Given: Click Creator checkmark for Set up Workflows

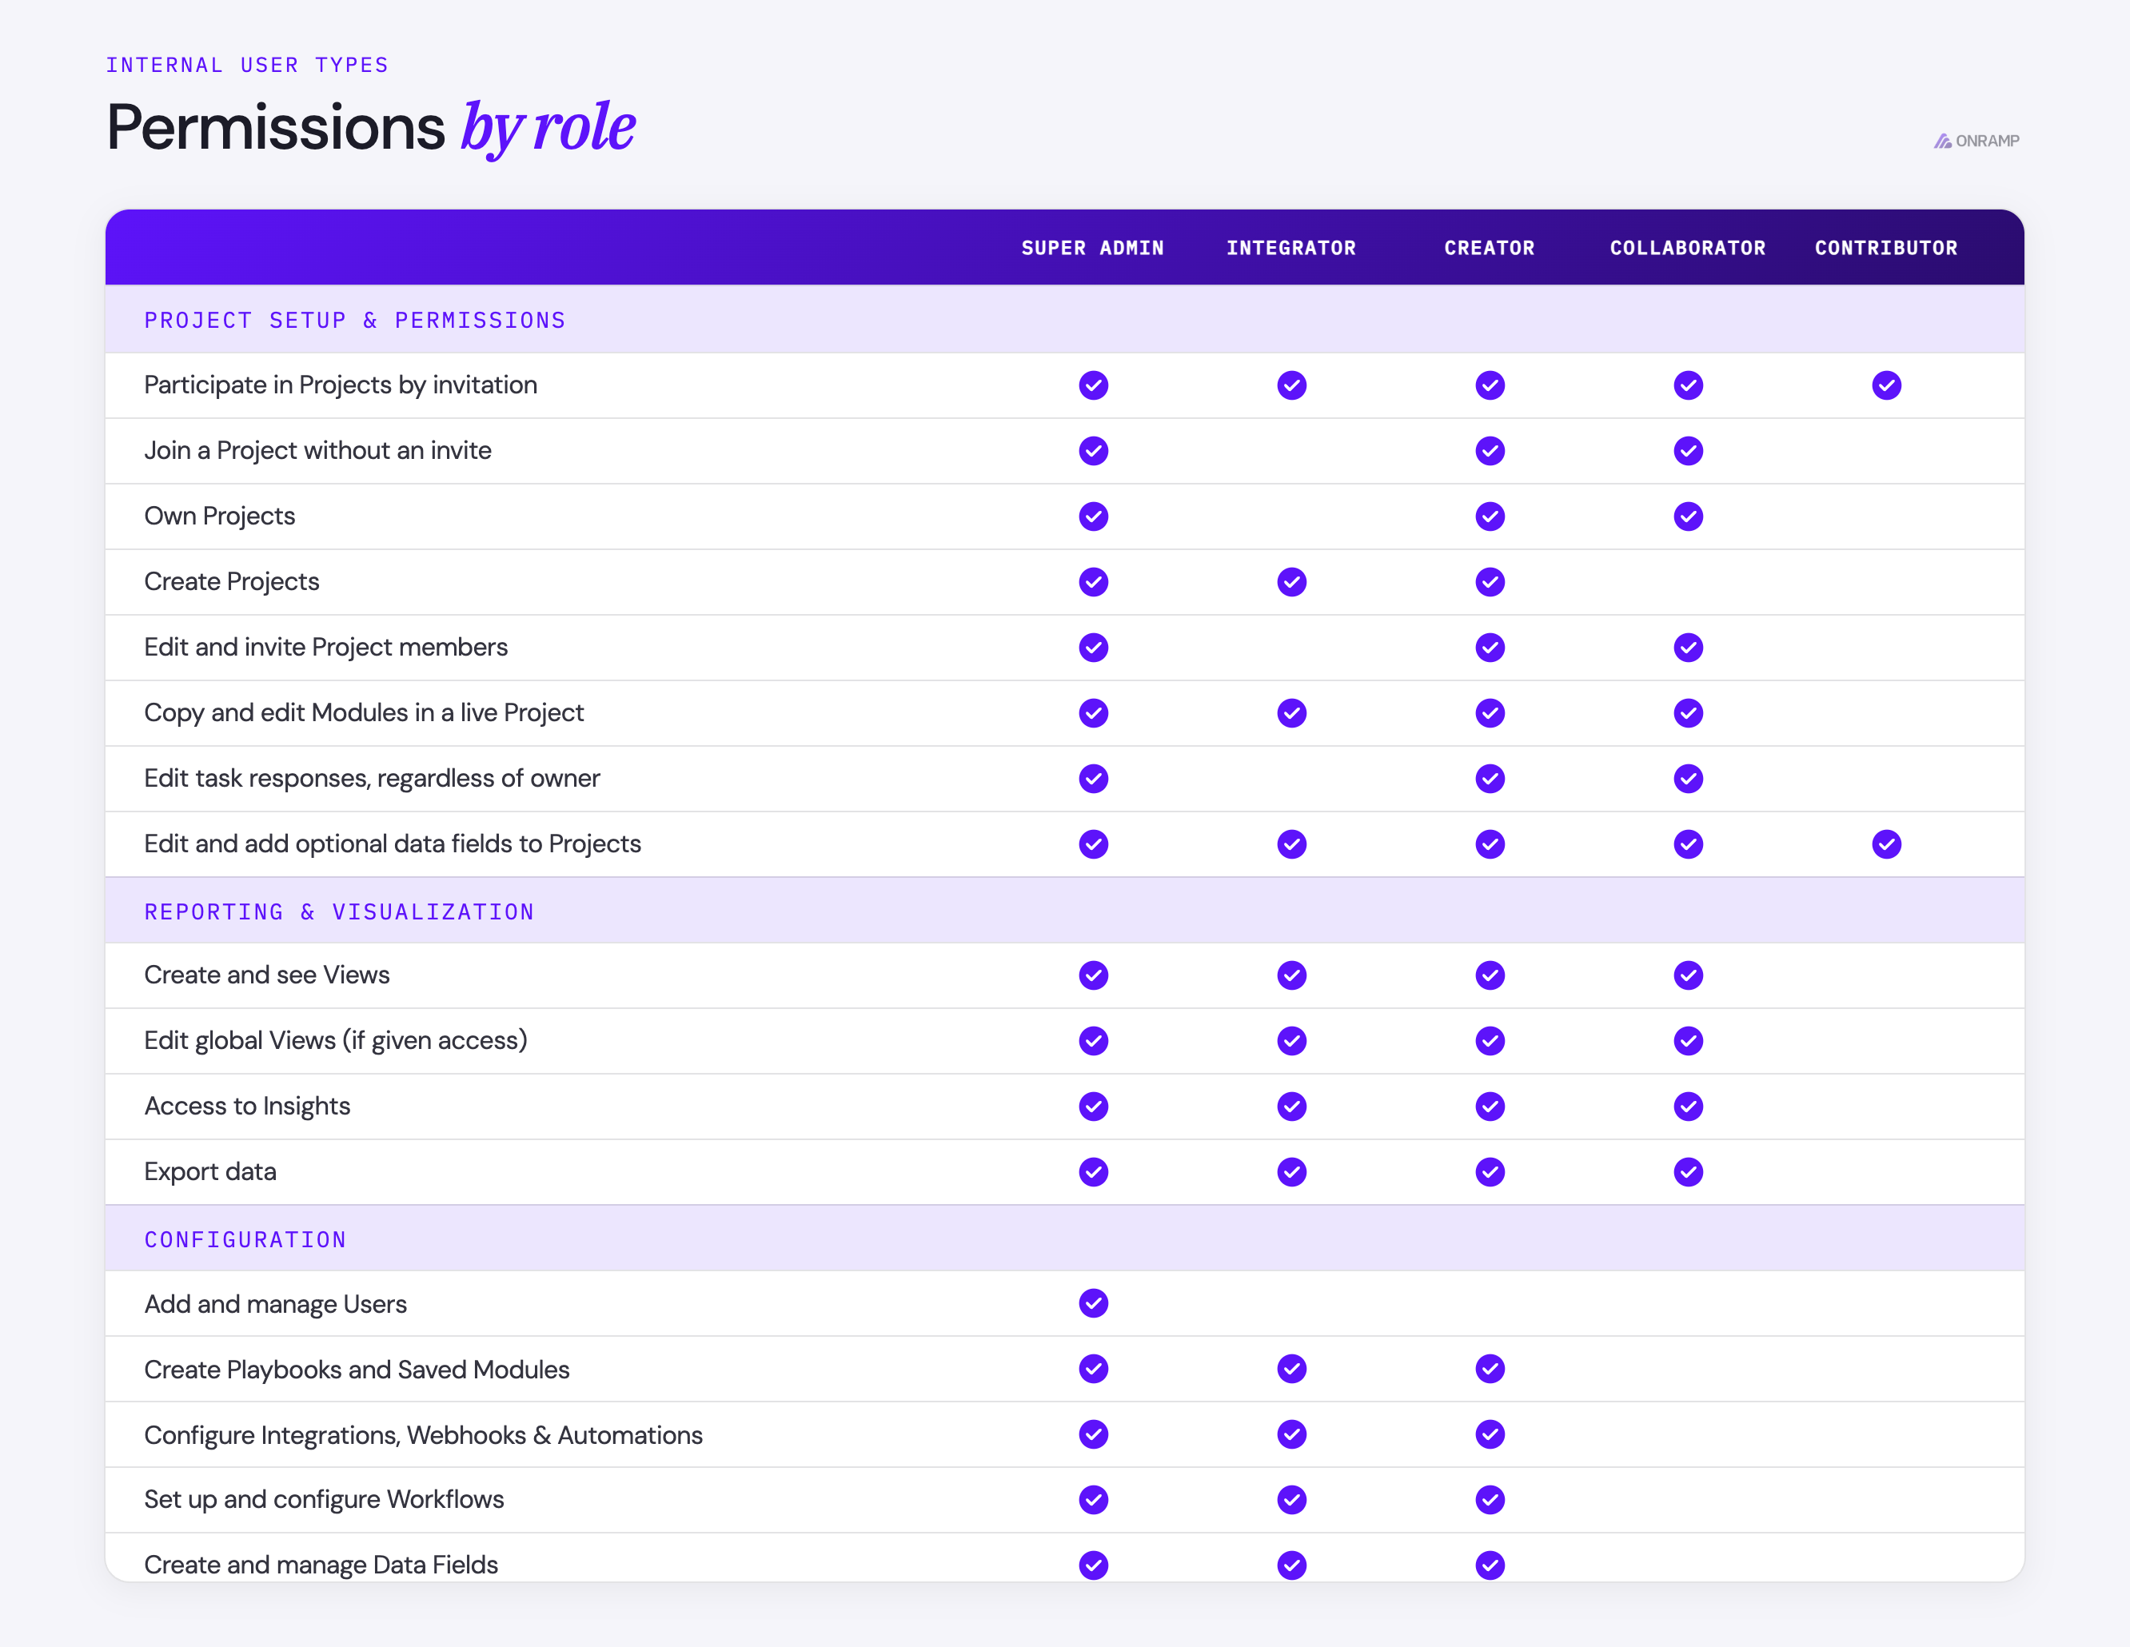Looking at the screenshot, I should pos(1490,1500).
